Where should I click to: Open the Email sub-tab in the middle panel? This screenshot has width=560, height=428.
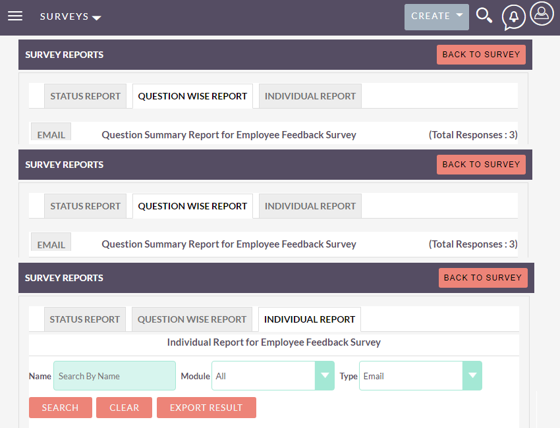[51, 242]
